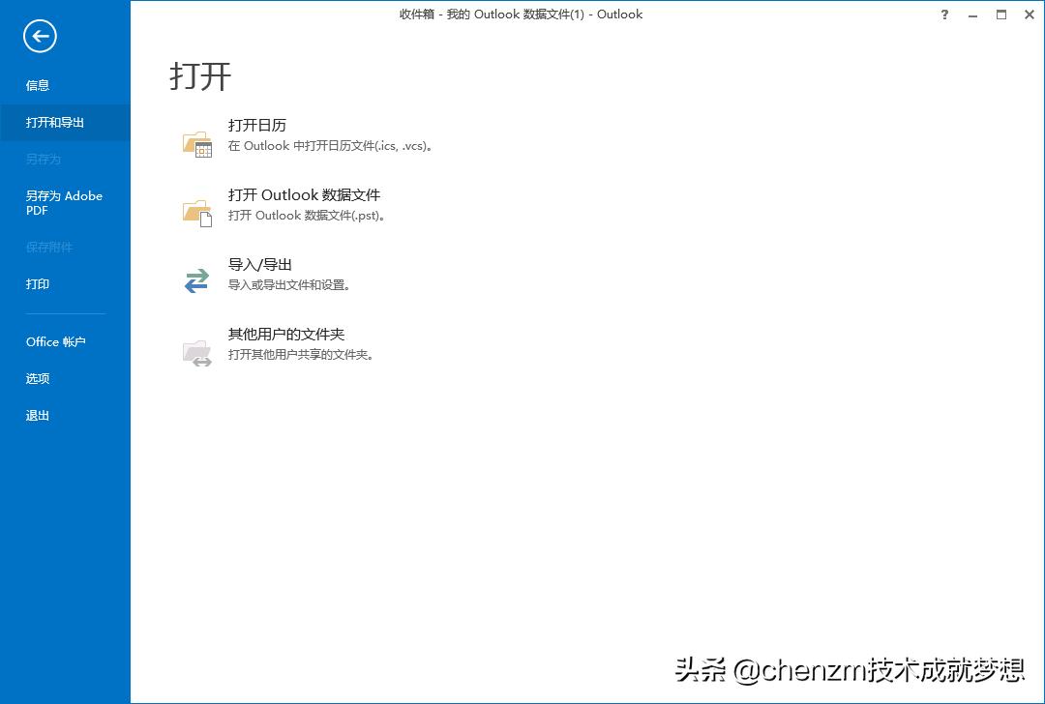Click the 打开 page heading
Screen dimensions: 1045x704
(200, 75)
